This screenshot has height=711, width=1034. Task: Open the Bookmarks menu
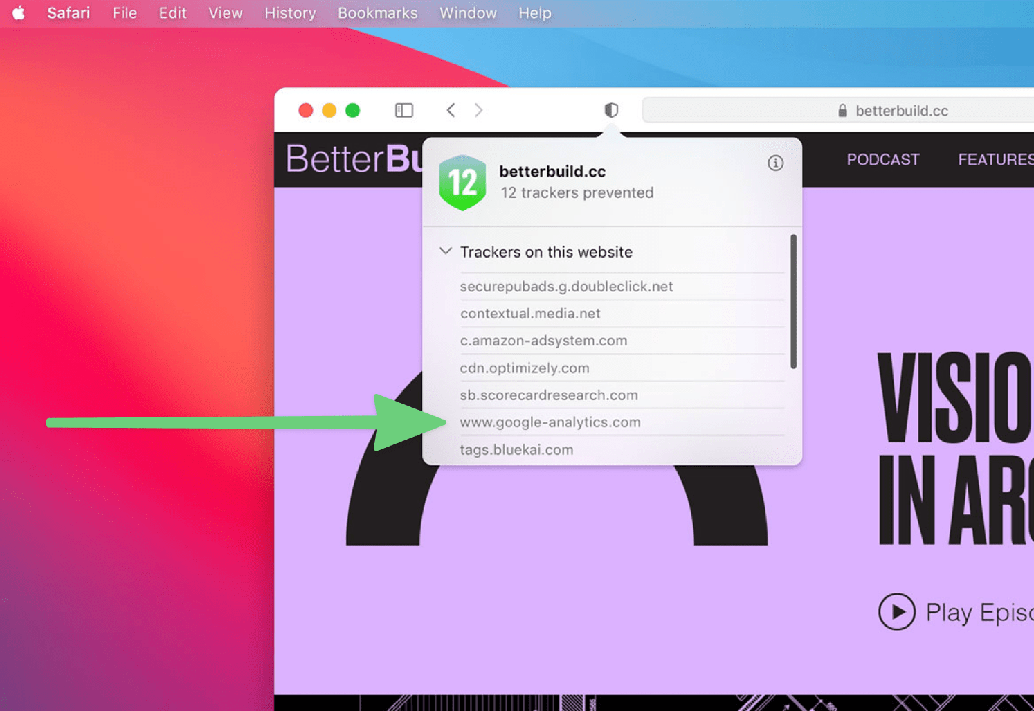click(x=377, y=13)
